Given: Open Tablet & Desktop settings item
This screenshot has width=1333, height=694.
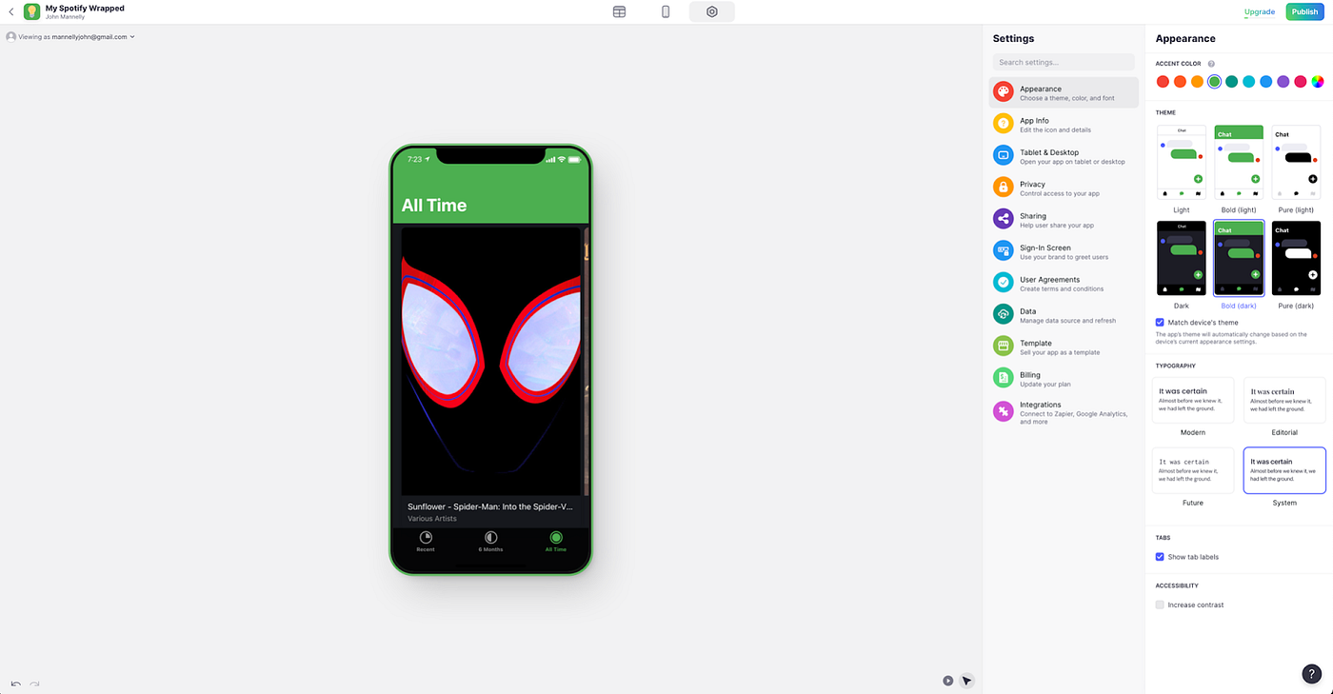Looking at the screenshot, I should pos(1064,156).
